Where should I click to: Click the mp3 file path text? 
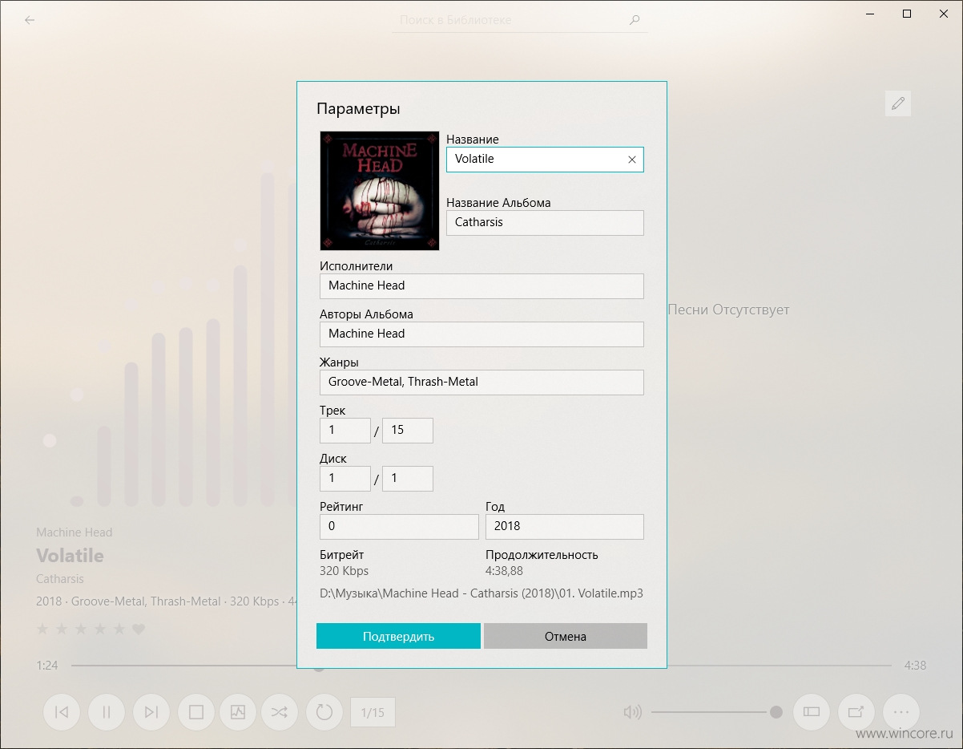(481, 594)
